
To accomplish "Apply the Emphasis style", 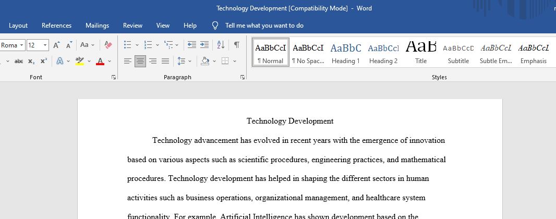I will 534,52.
